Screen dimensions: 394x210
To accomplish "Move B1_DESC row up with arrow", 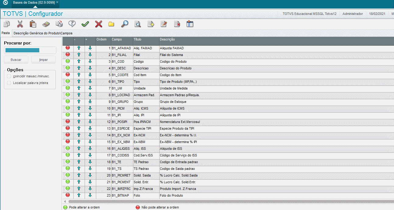I will 79,68.
